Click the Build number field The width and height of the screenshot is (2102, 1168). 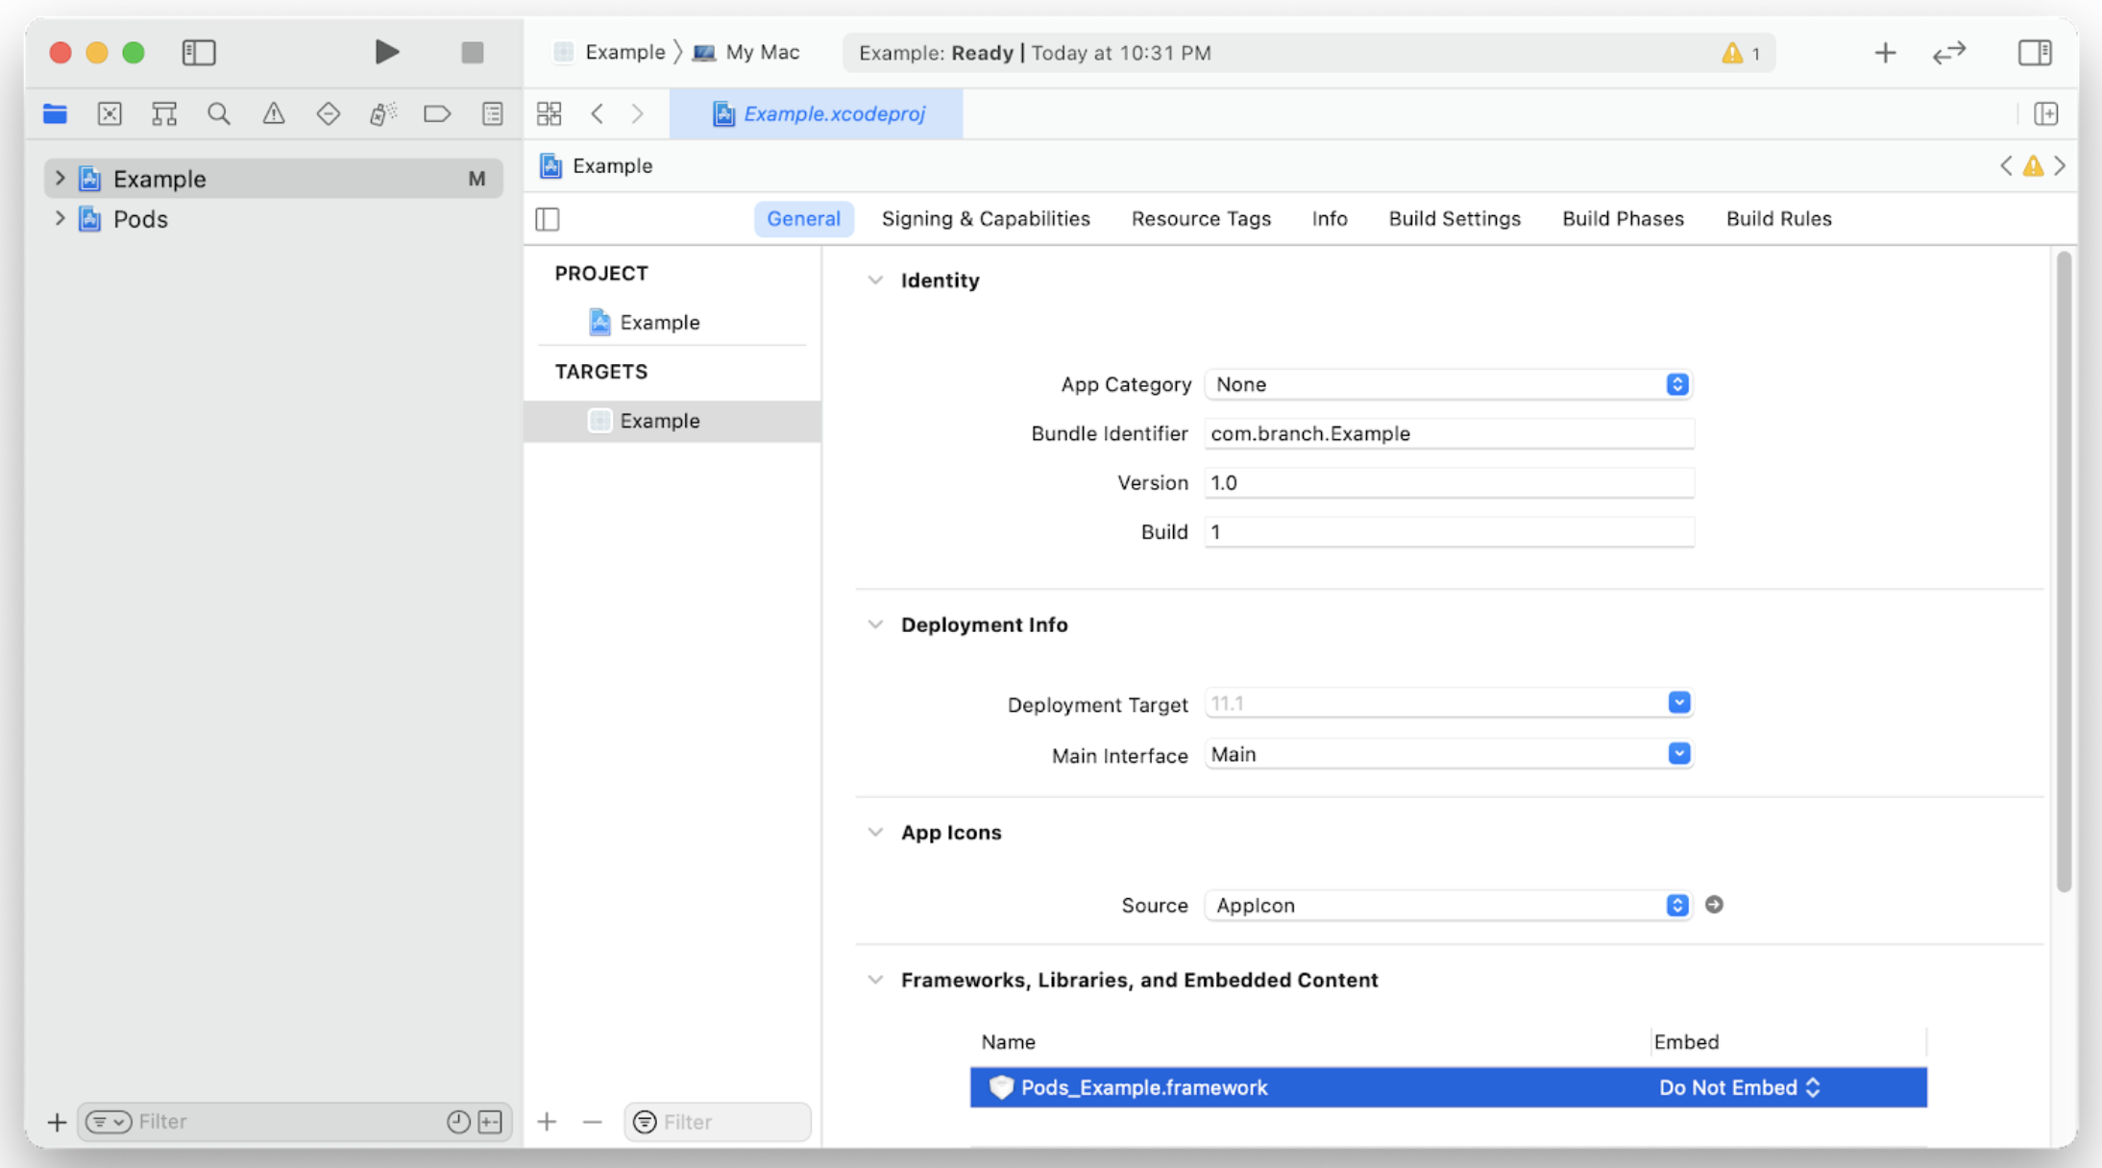(x=1449, y=531)
